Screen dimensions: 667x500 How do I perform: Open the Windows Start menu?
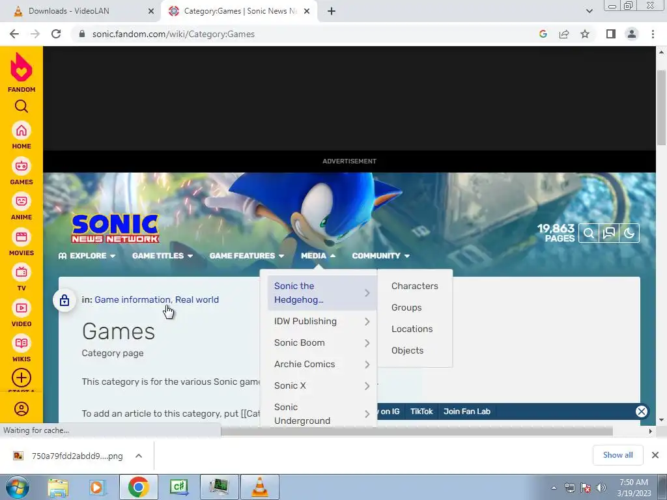coord(17,487)
